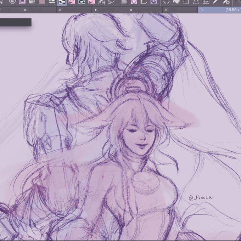Click the mesh transformation icon
This screenshot has height=241, width=241.
(196, 2)
